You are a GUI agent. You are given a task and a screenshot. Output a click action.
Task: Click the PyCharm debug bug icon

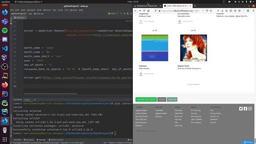click(x=124, y=14)
